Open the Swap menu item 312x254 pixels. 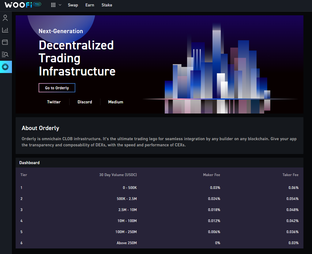click(73, 5)
